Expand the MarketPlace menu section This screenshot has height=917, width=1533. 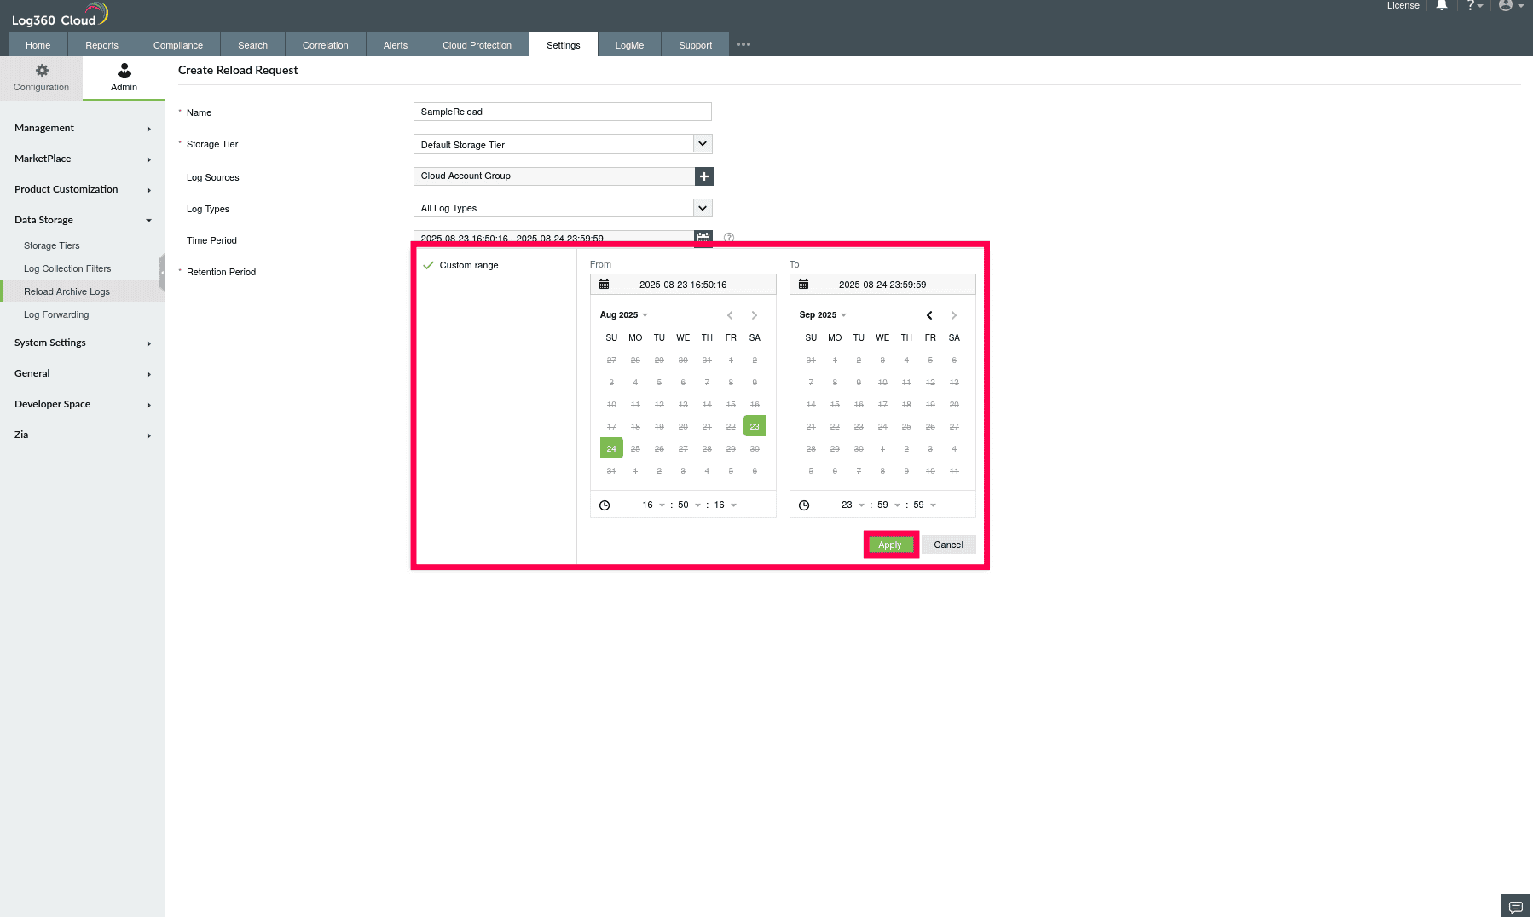tap(83, 159)
